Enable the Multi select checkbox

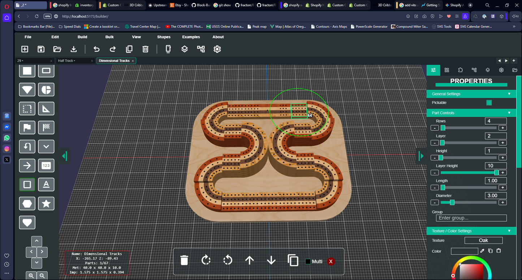point(308,262)
